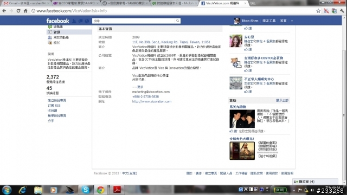
Task: Click the battery status indicator in tray
Action: pyautogui.click(x=280, y=190)
